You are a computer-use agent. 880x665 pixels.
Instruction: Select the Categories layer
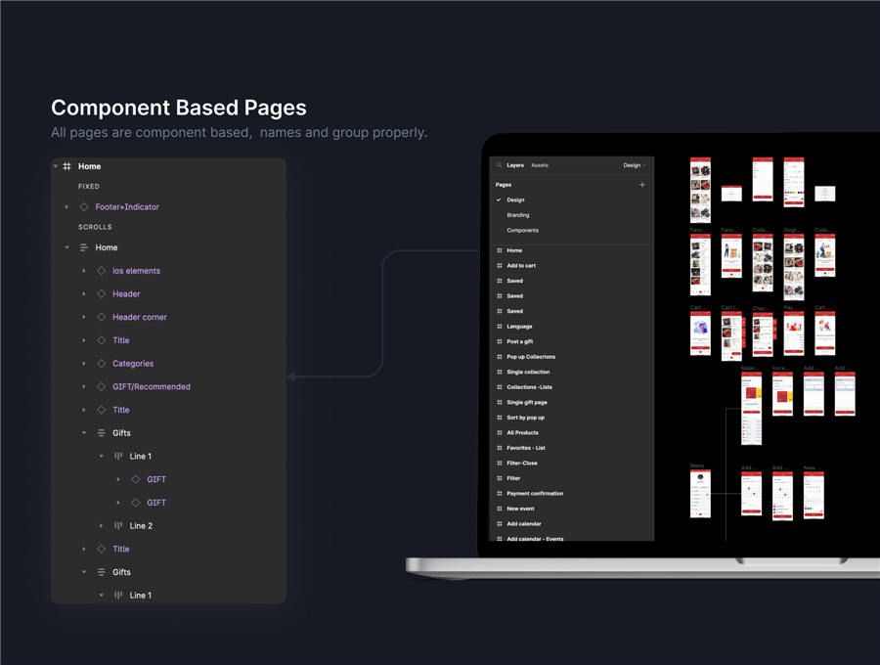pyautogui.click(x=133, y=364)
